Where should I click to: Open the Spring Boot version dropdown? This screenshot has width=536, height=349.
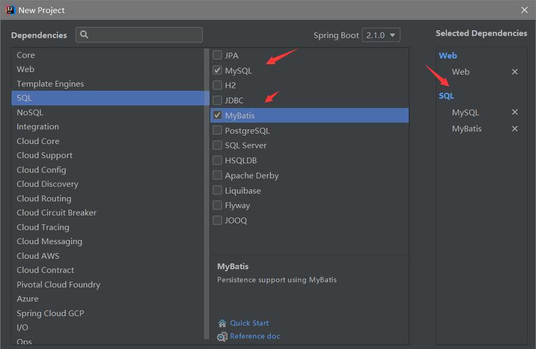click(381, 35)
